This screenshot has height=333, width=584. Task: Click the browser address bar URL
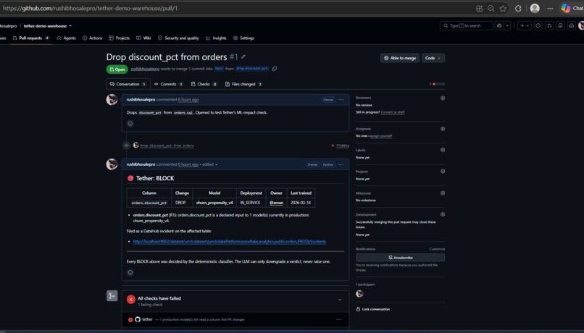point(90,8)
